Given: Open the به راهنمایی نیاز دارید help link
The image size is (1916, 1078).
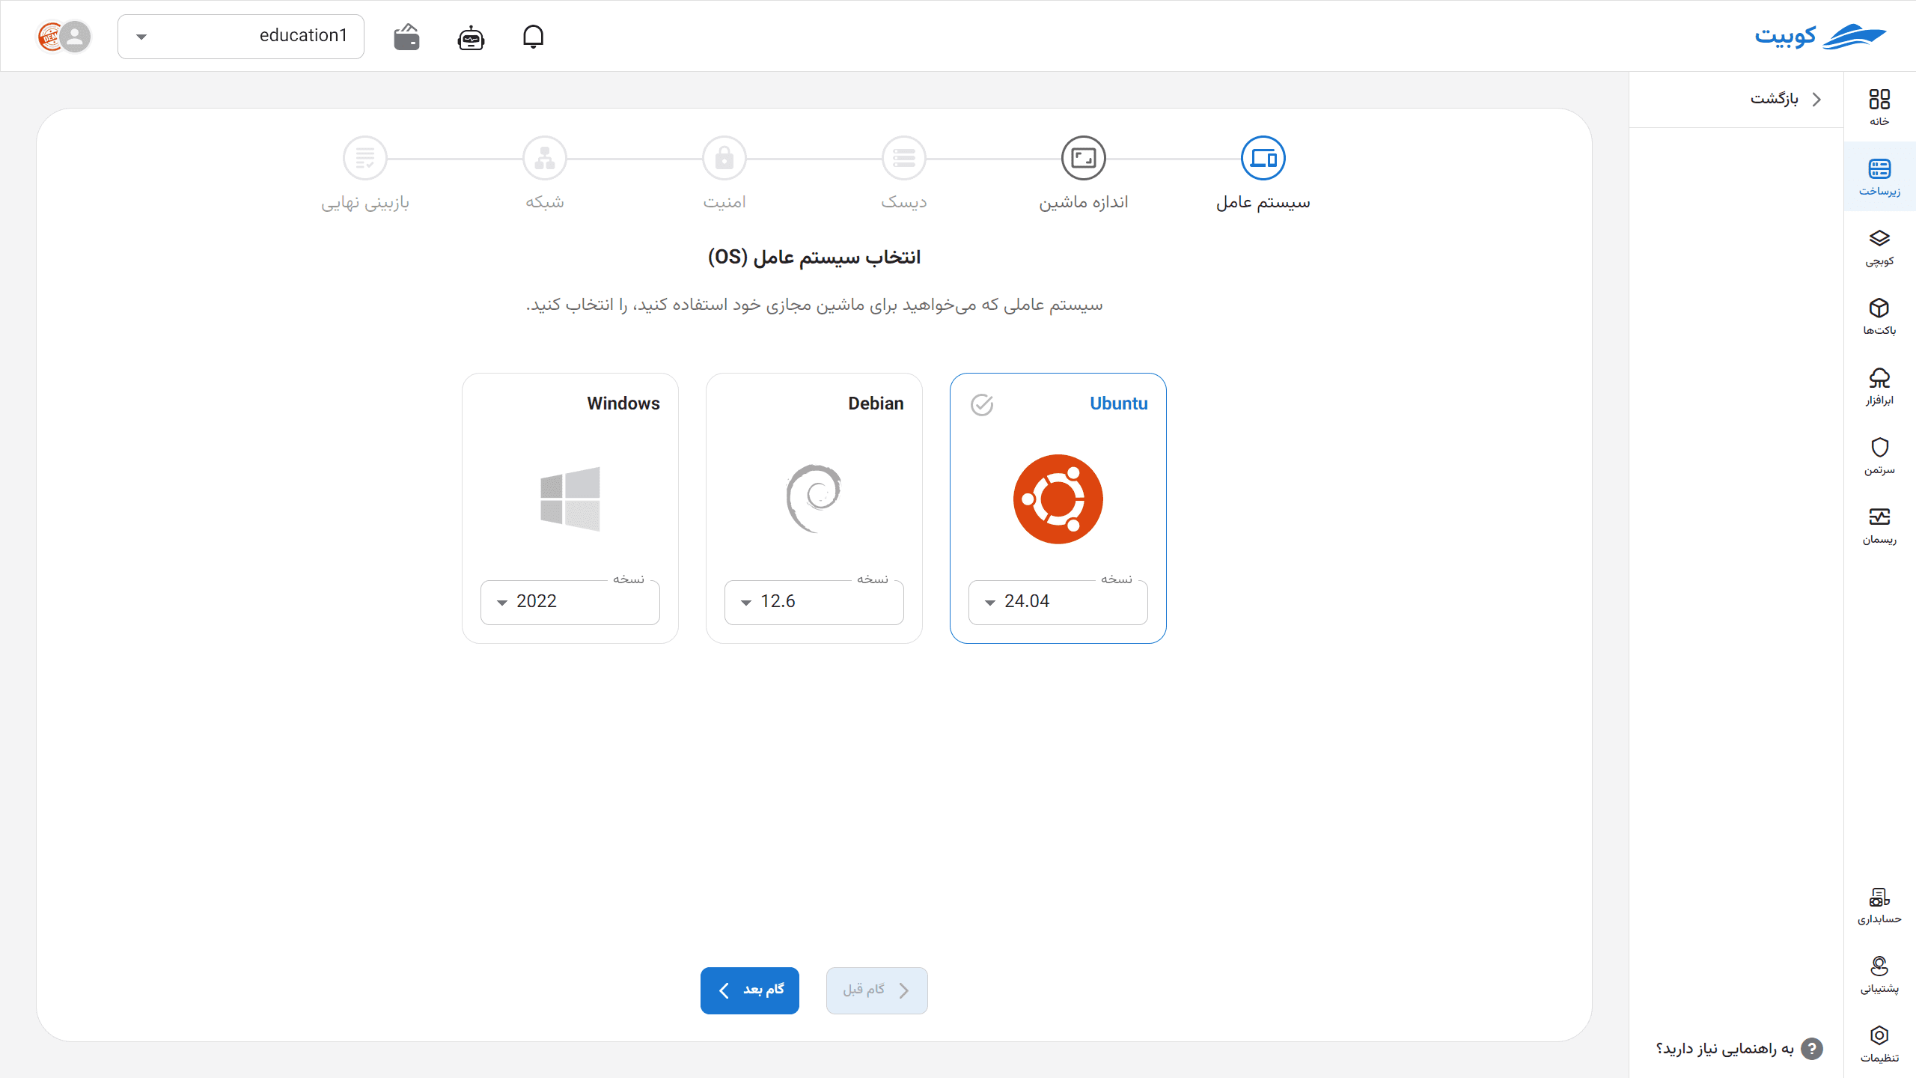Looking at the screenshot, I should point(1739,1048).
